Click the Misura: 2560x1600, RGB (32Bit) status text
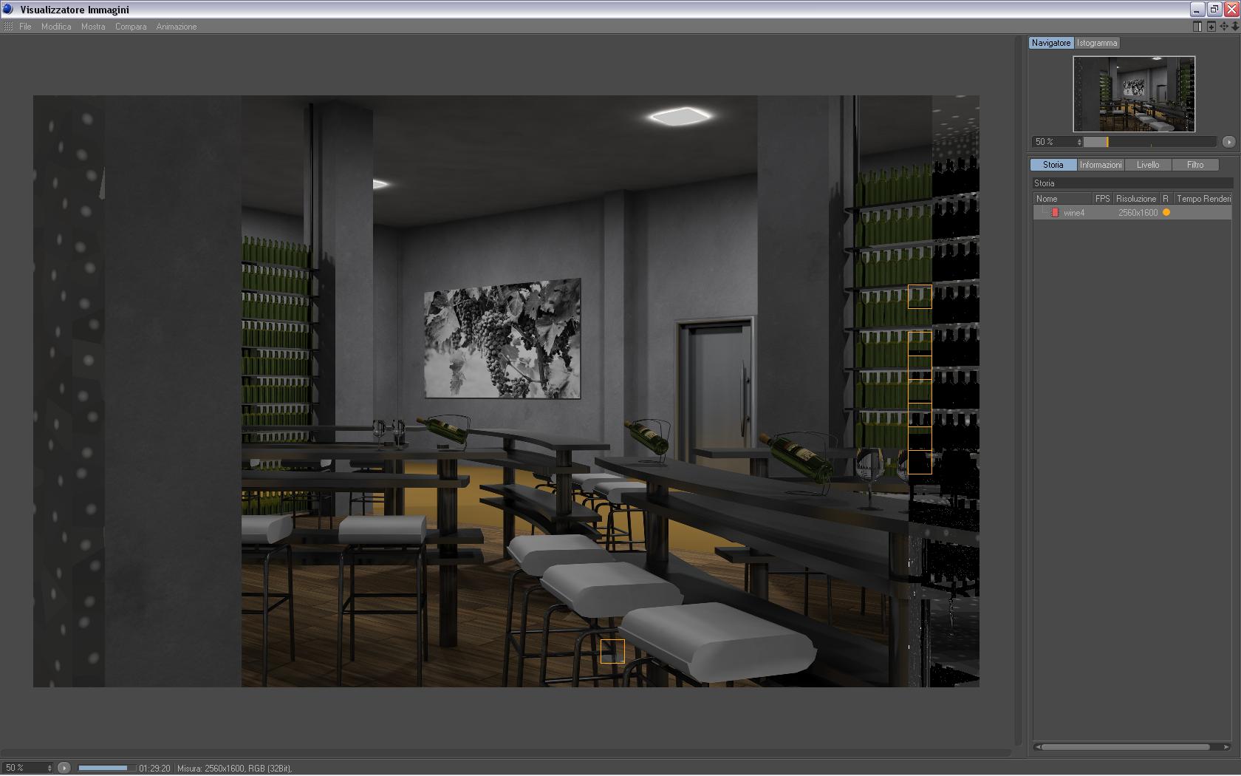The width and height of the screenshot is (1241, 776). coord(234,769)
